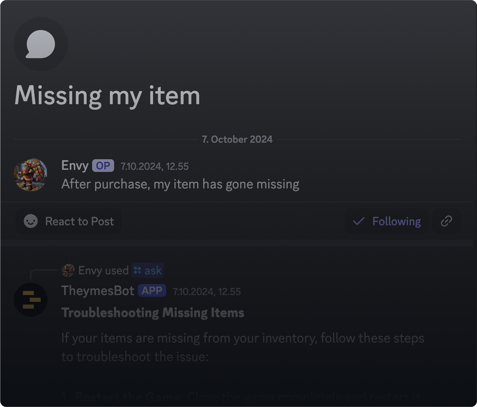
Task: Click Envy's small avatar beside the ask command
Action: (68, 270)
